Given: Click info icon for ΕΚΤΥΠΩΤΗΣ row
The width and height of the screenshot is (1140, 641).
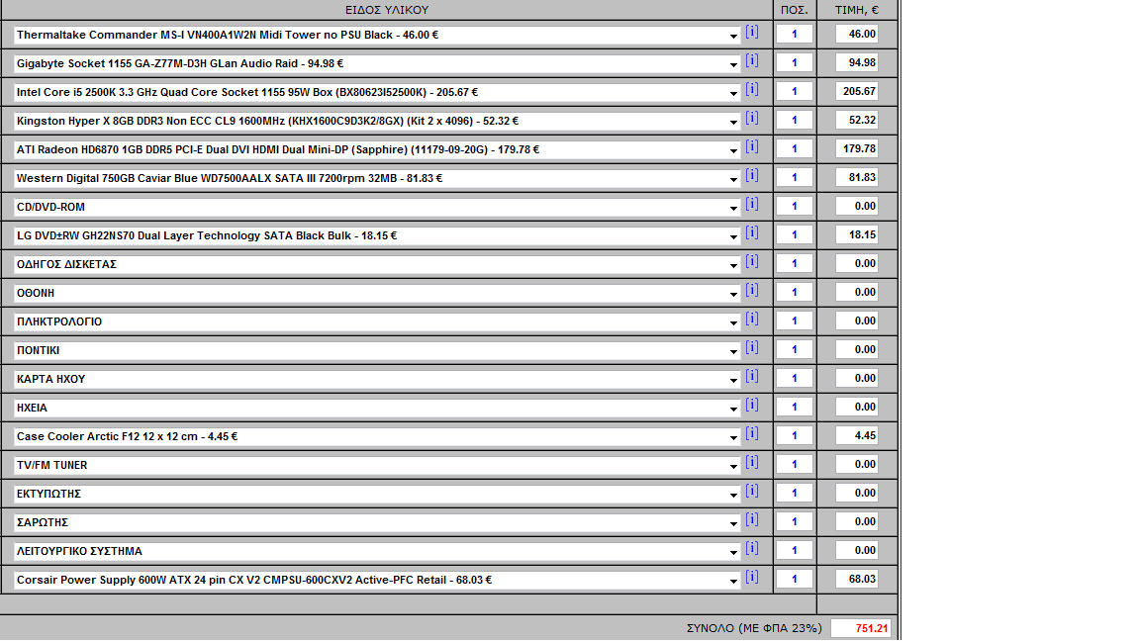Looking at the screenshot, I should pyautogui.click(x=752, y=492).
